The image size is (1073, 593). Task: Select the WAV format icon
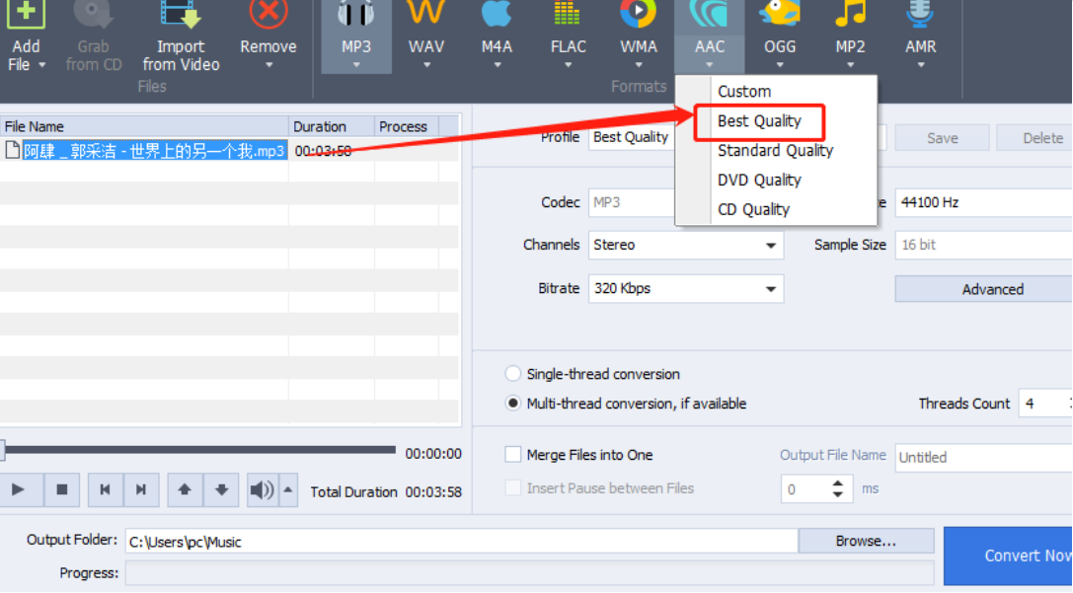pos(426,13)
